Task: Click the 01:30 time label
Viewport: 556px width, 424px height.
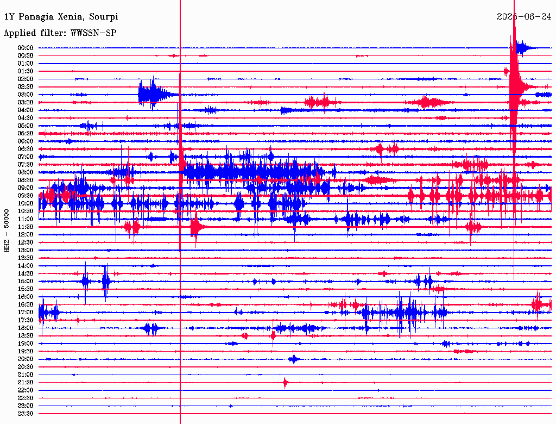Action: (26, 71)
